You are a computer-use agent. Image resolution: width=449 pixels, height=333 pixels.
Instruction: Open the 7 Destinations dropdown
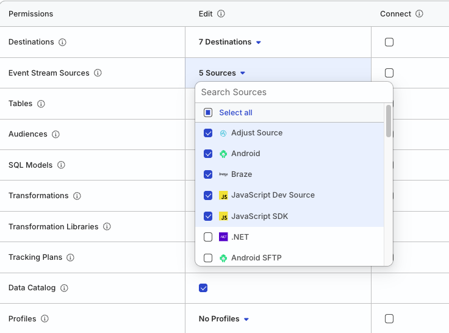(x=229, y=42)
